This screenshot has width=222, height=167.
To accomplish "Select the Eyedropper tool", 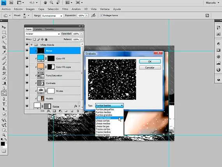I will pos(4,52).
